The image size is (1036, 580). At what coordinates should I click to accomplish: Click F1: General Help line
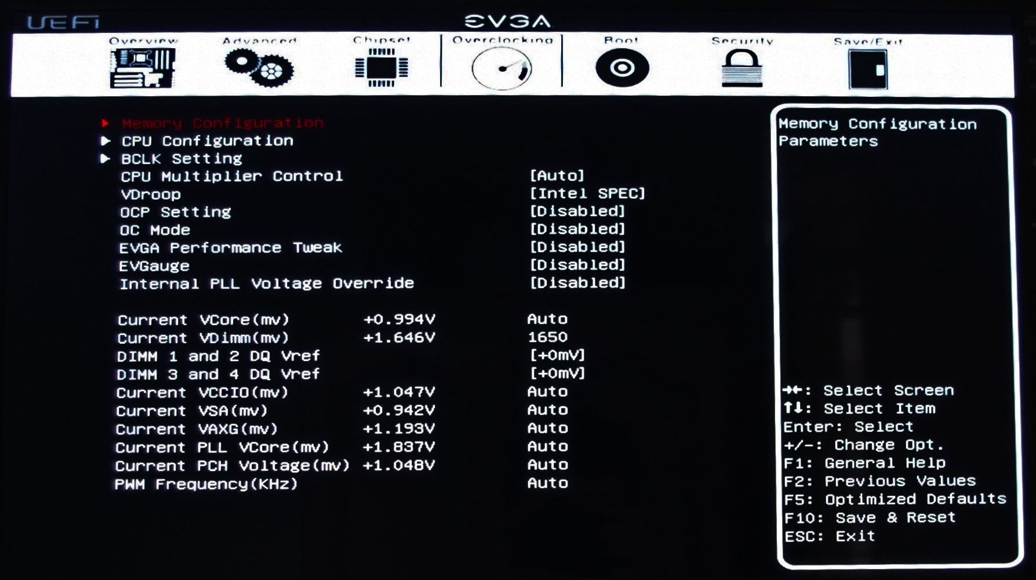tap(864, 463)
